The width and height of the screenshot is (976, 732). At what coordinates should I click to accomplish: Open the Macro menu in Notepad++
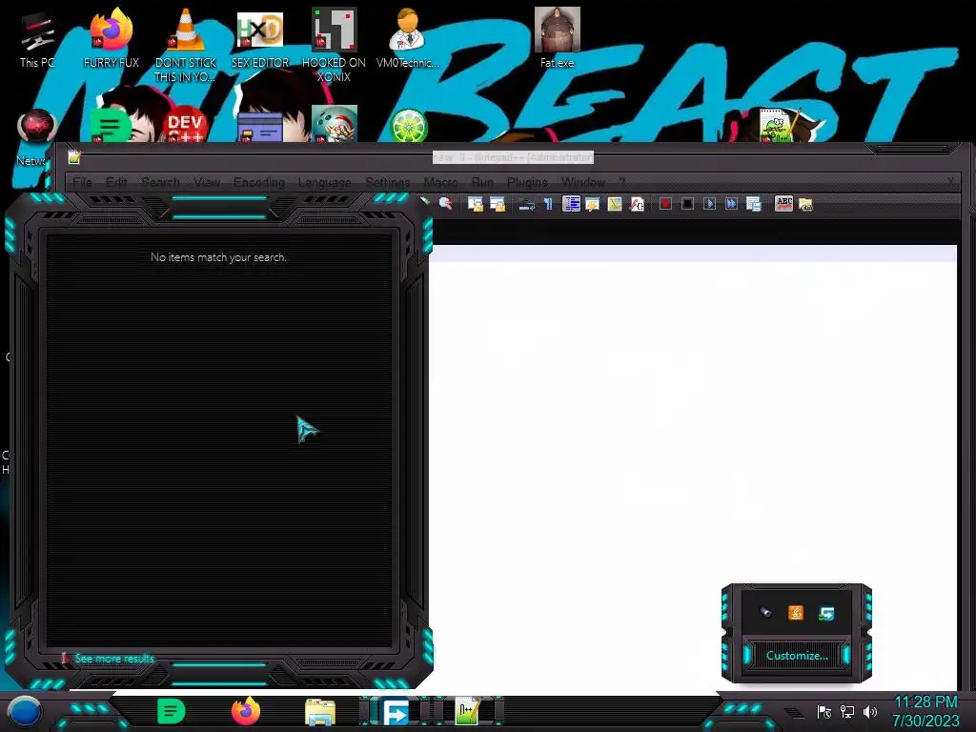point(440,182)
